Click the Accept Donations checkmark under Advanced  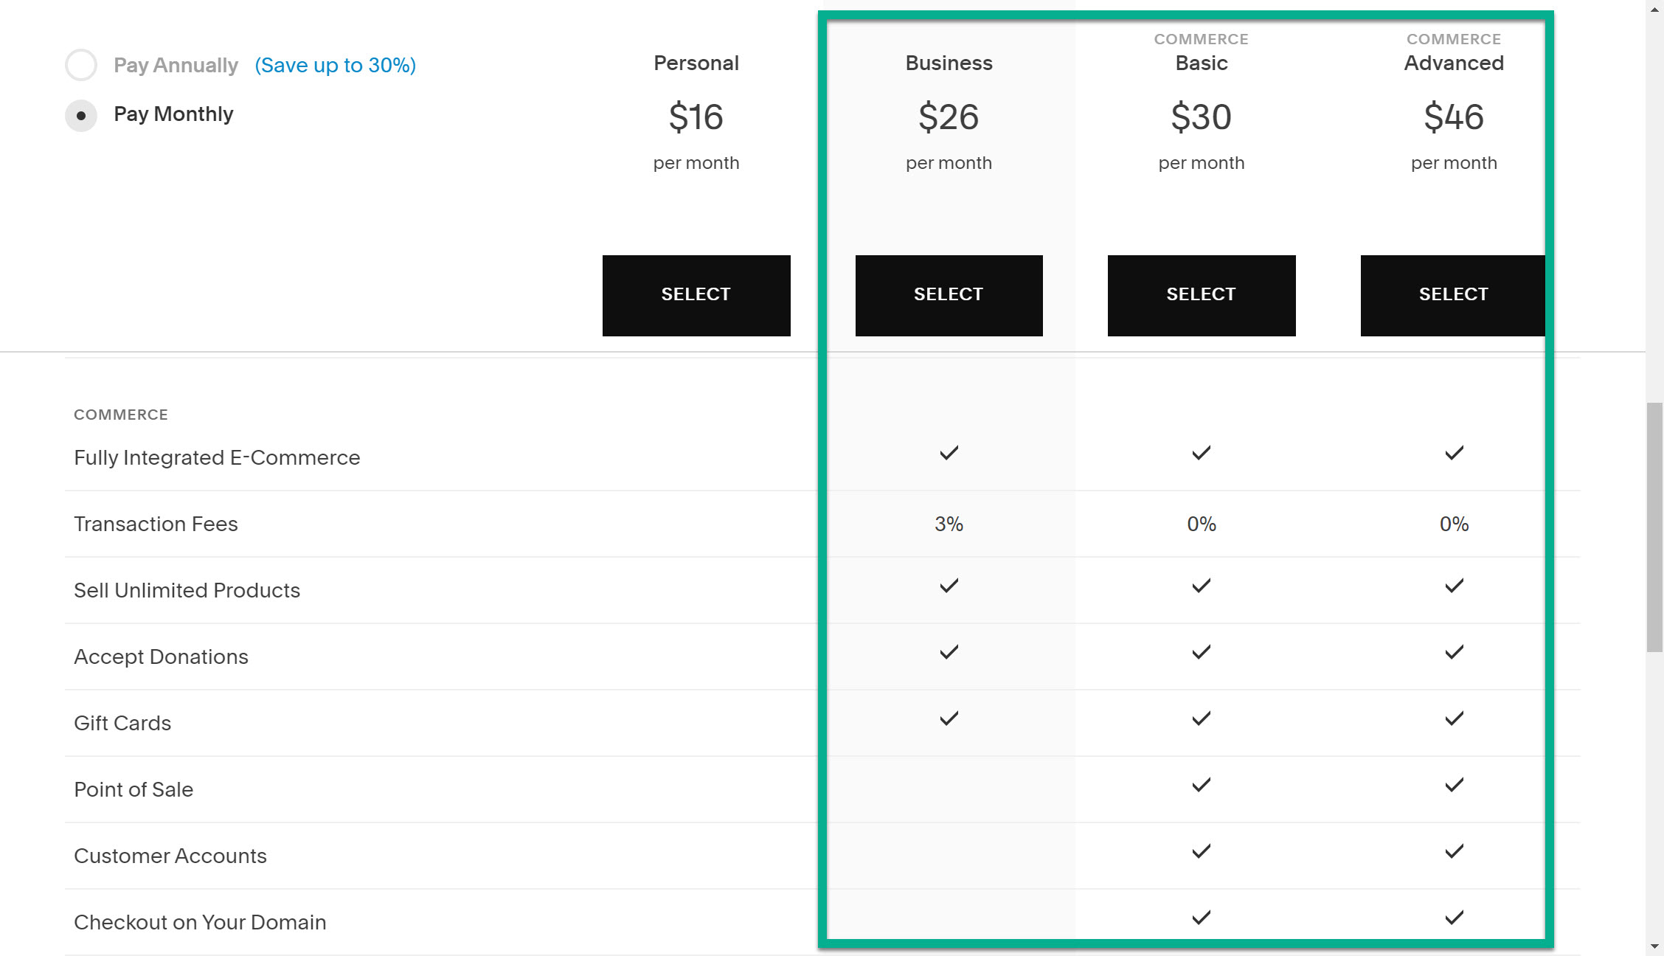[x=1453, y=652]
